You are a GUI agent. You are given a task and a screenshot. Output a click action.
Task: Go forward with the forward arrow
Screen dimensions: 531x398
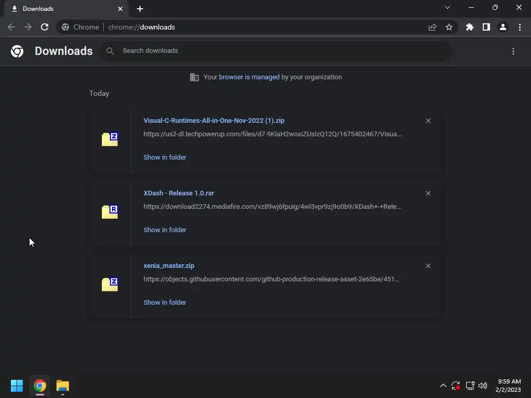click(x=28, y=27)
